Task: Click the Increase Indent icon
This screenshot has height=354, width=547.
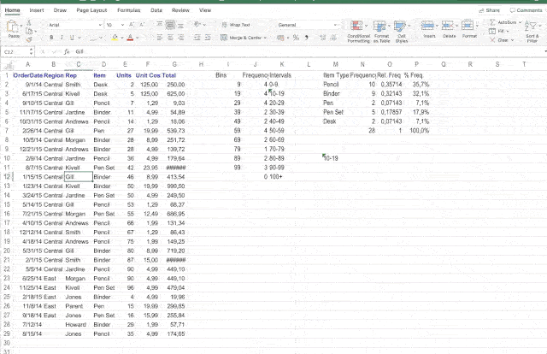Action: click(208, 38)
